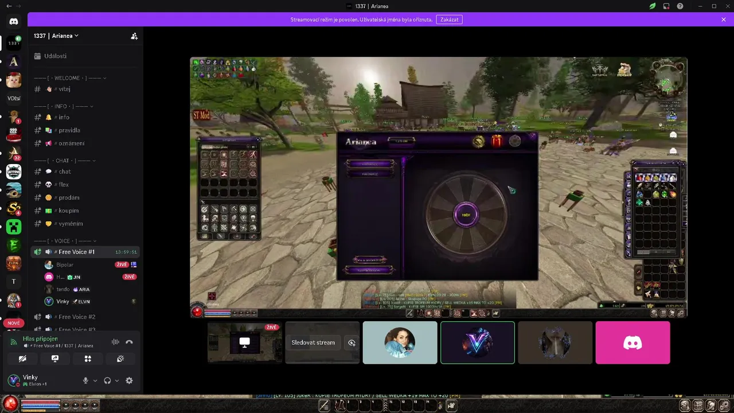Open audio output options dropdown

pyautogui.click(x=117, y=380)
